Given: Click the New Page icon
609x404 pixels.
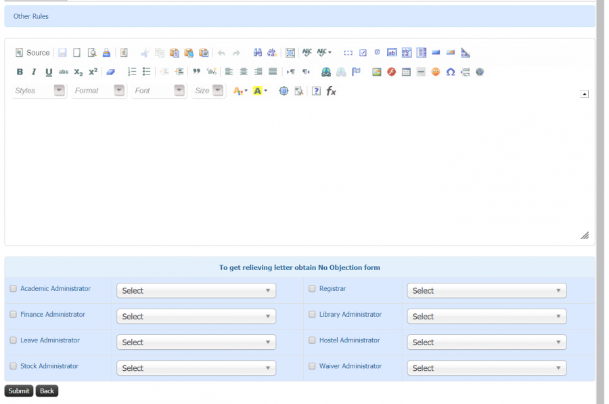Looking at the screenshot, I should [x=77, y=52].
